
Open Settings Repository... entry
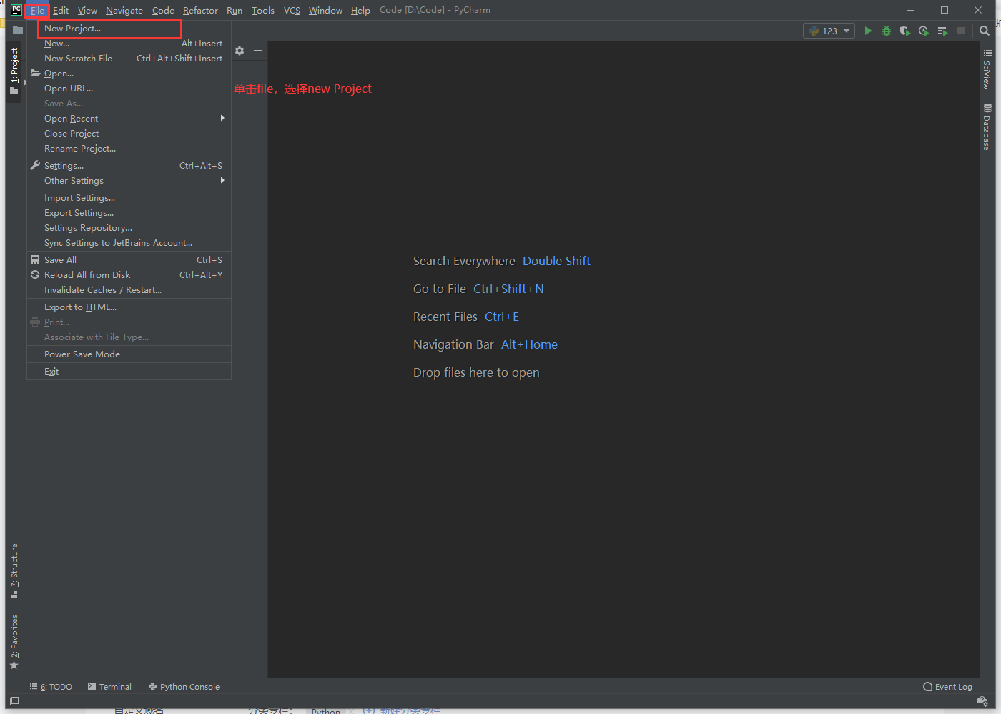129,228
